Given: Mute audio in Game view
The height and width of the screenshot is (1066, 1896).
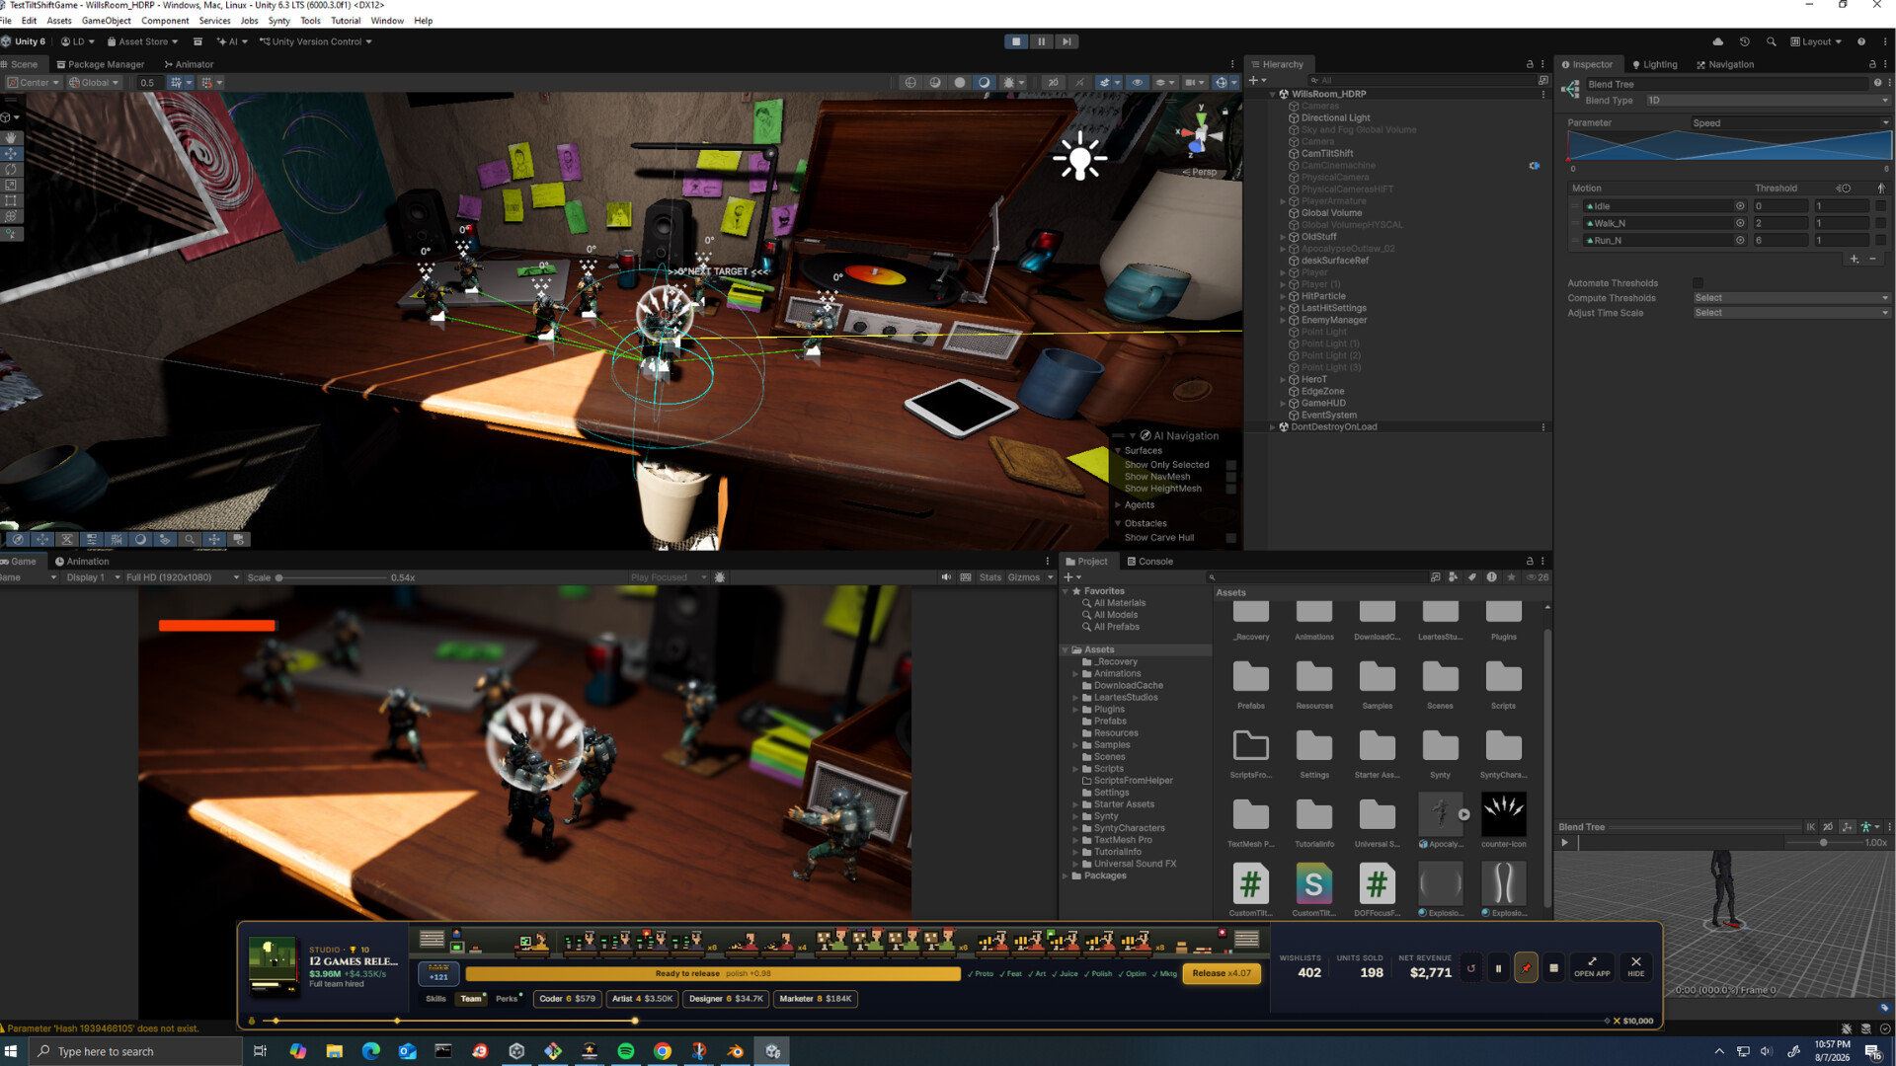Looking at the screenshot, I should pyautogui.click(x=946, y=577).
